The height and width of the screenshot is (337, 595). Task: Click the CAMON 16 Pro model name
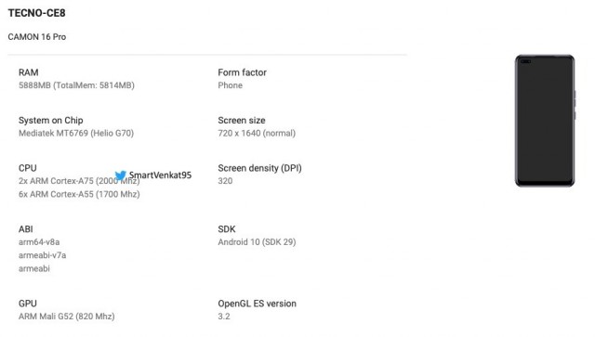pyautogui.click(x=37, y=37)
